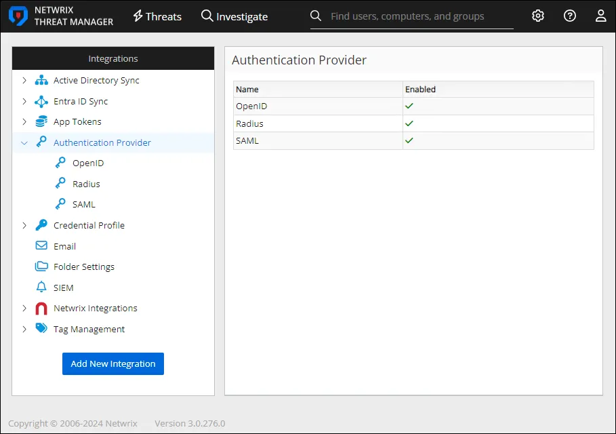The width and height of the screenshot is (616, 434).
Task: Select Authentication Provider tree label
Action: tap(102, 142)
